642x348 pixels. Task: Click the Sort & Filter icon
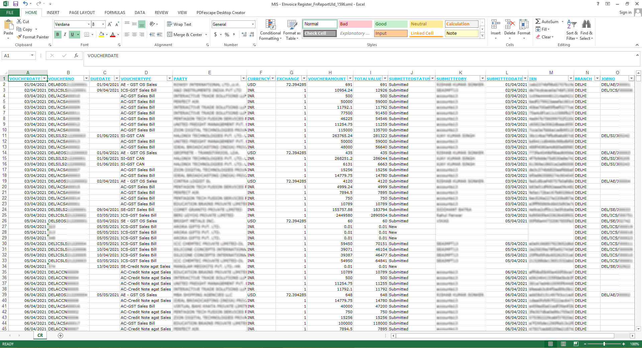click(572, 25)
